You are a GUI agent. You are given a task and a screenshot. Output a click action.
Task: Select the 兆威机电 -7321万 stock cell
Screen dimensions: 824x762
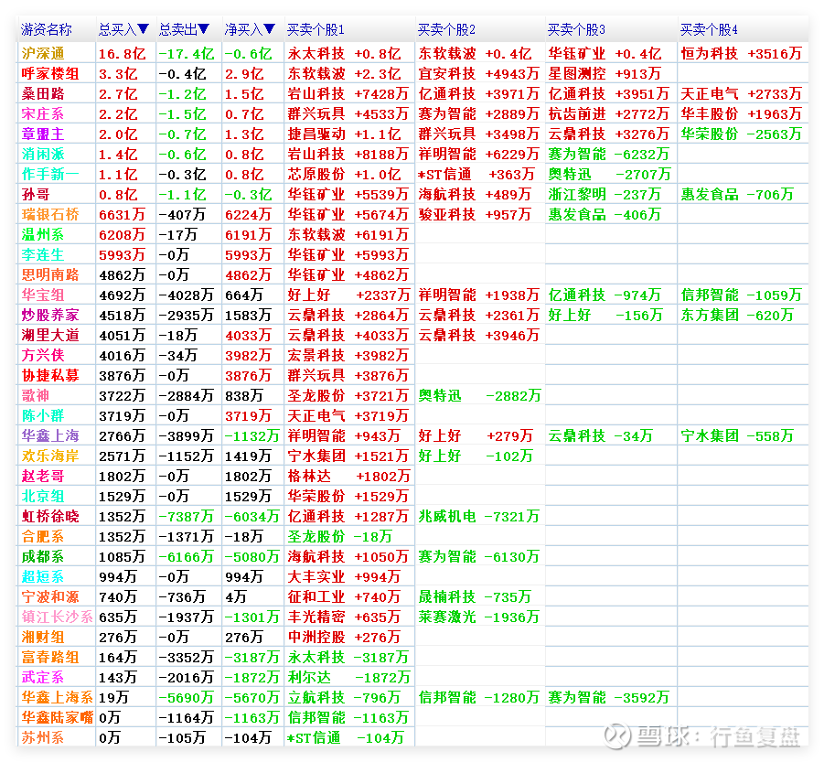click(x=478, y=517)
